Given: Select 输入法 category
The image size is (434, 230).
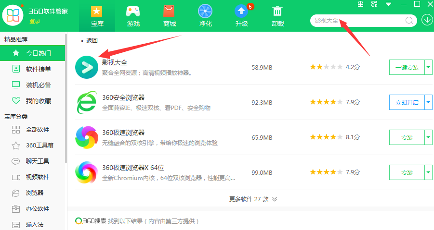Looking at the screenshot, I should pyautogui.click(x=32, y=225).
